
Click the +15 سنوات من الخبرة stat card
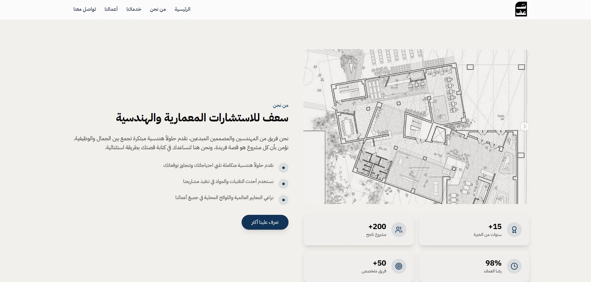click(x=474, y=230)
